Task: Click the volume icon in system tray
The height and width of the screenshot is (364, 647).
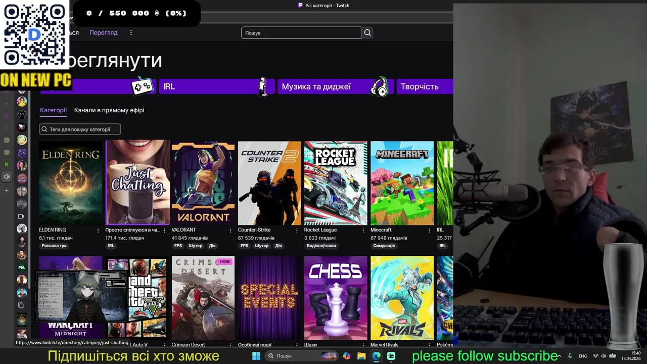Action: pyautogui.click(x=604, y=356)
